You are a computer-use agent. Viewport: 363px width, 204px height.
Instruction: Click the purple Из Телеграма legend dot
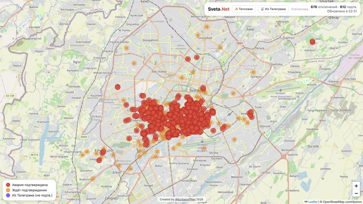click(8, 195)
